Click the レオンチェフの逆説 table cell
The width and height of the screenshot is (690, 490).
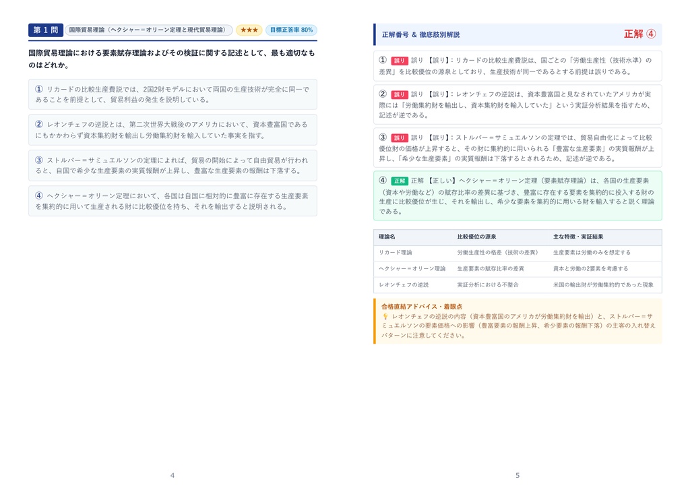(x=404, y=285)
